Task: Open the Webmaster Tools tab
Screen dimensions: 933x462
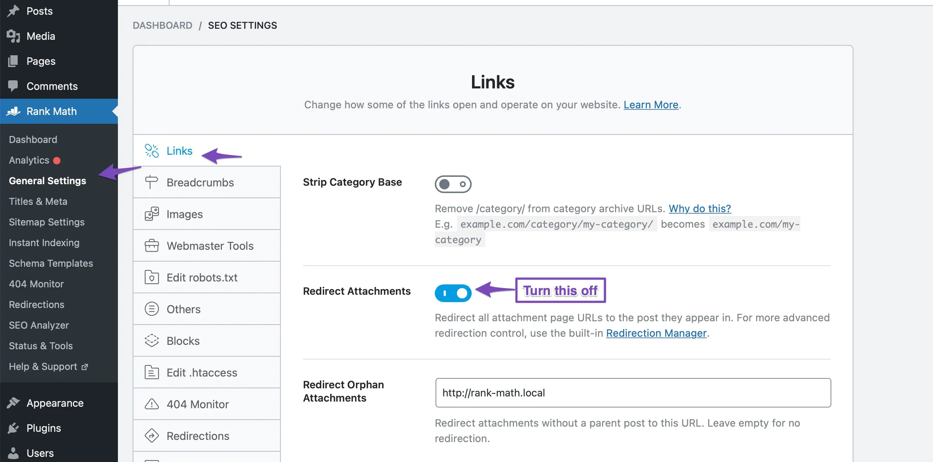Action: click(207, 246)
